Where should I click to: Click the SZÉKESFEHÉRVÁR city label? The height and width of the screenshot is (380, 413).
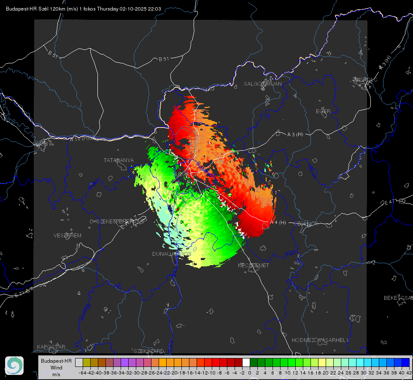(x=121, y=222)
